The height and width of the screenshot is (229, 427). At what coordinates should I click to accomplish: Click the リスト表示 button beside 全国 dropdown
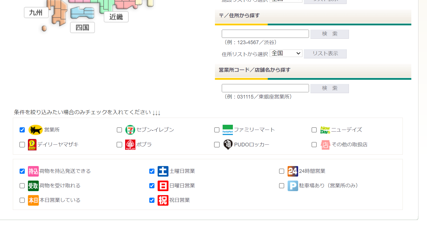[325, 54]
